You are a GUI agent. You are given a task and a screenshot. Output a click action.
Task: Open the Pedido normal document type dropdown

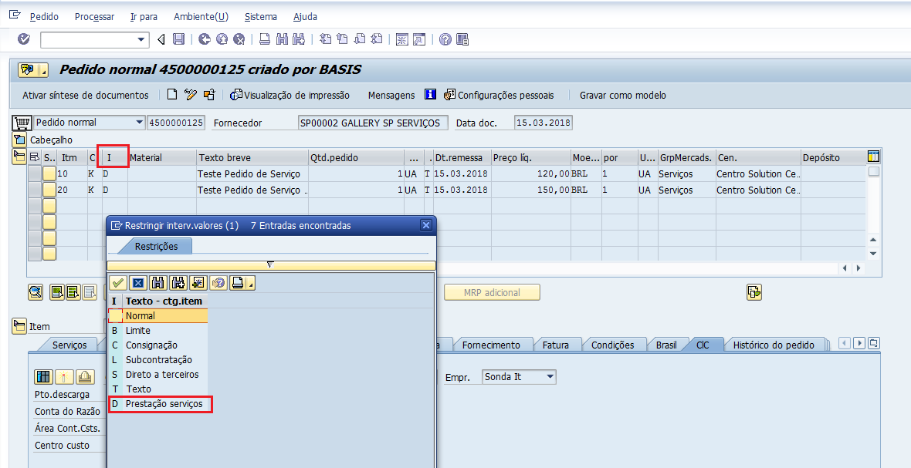click(x=139, y=123)
